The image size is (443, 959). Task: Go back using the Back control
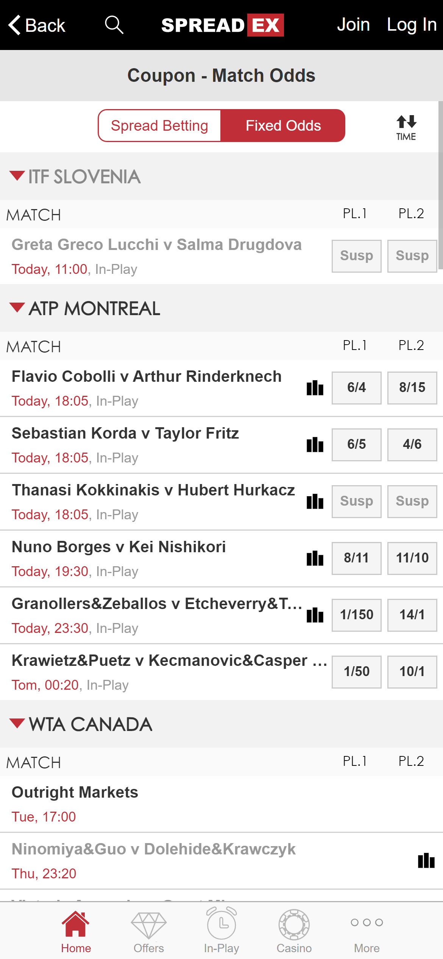tap(37, 24)
